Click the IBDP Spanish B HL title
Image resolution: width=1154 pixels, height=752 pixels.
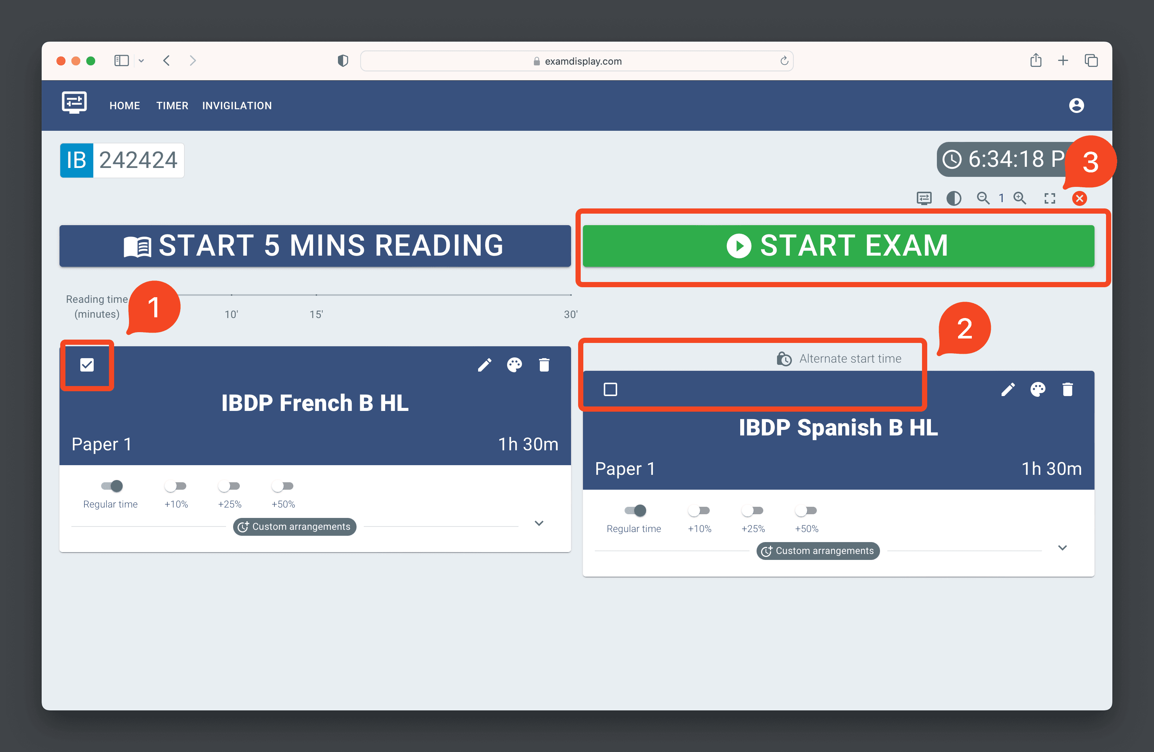pos(838,428)
